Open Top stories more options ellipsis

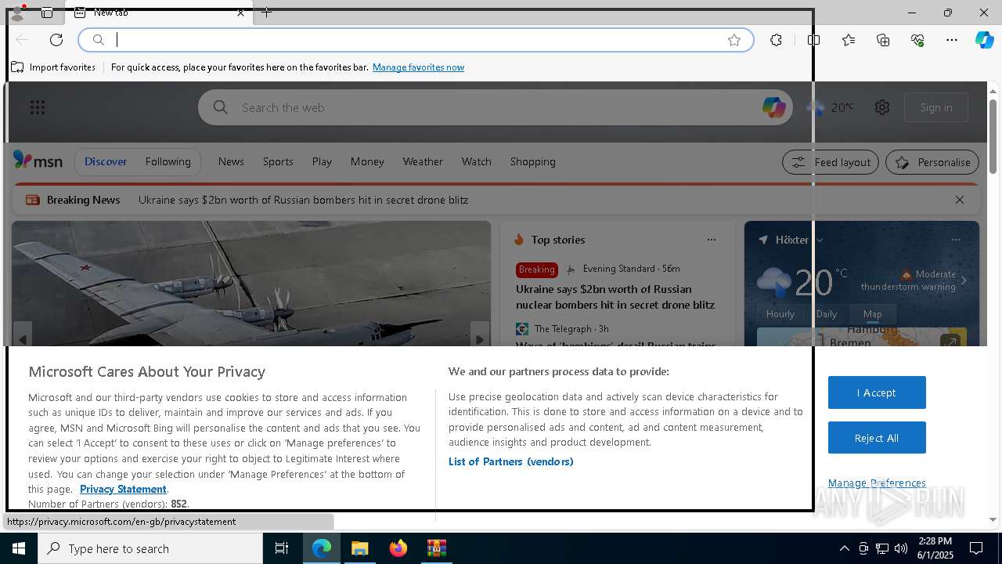pos(711,240)
